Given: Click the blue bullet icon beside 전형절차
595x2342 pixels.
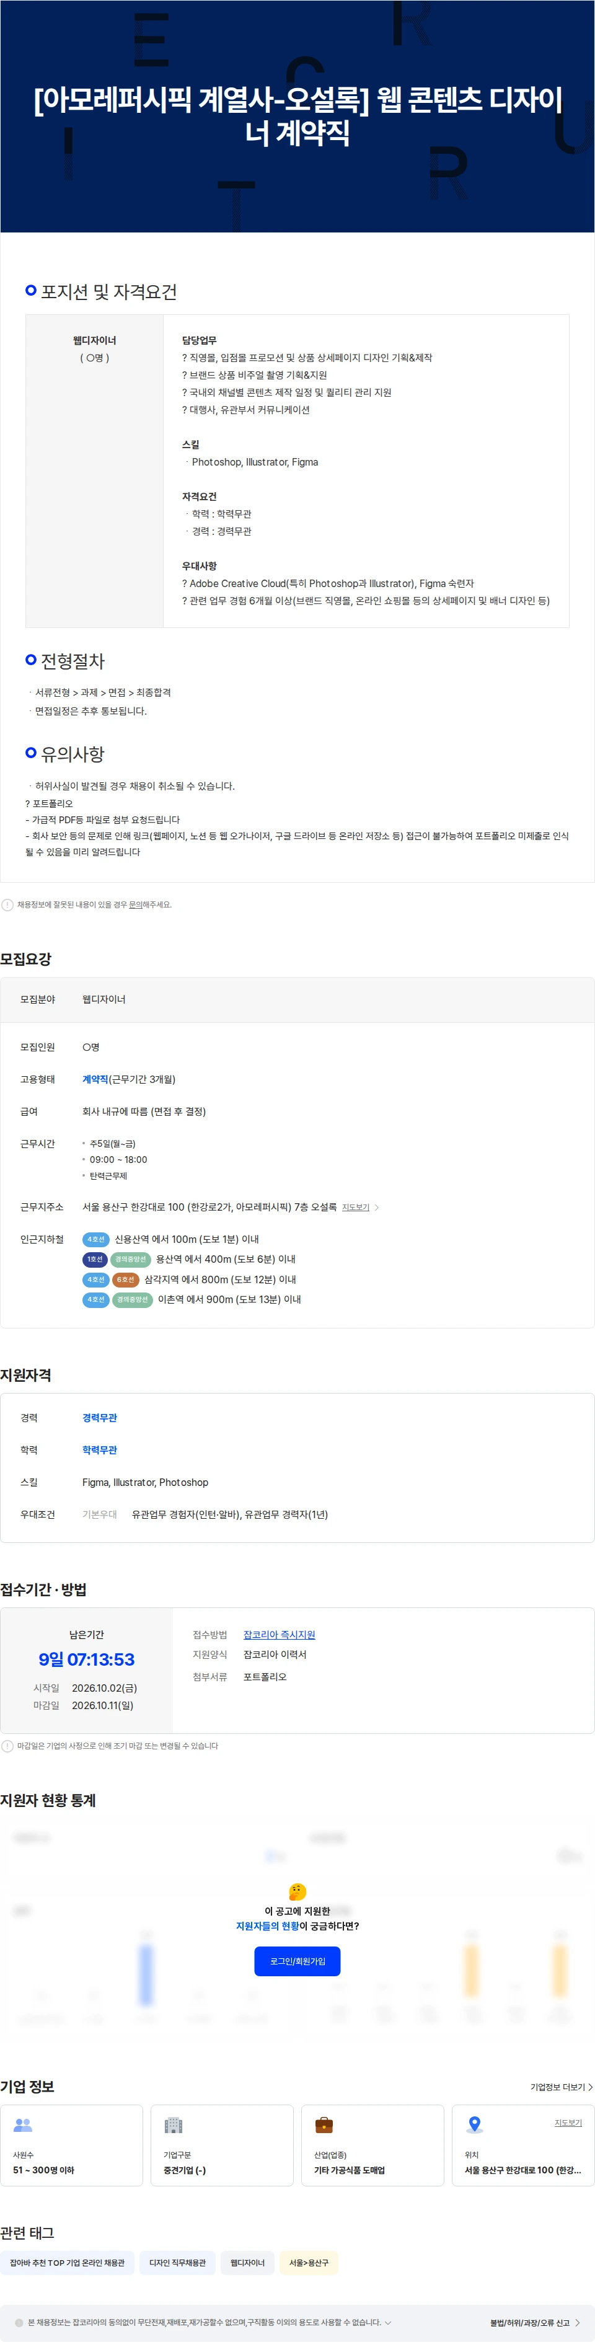Looking at the screenshot, I should 31,659.
